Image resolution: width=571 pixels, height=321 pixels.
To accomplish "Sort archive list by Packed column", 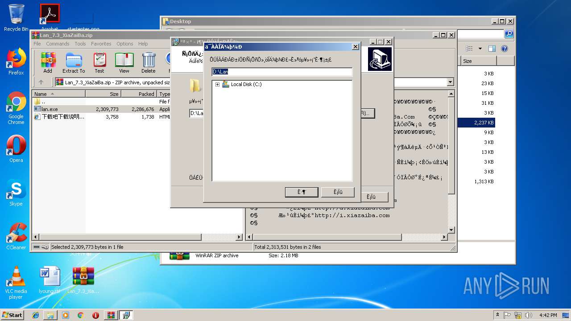I will point(139,94).
